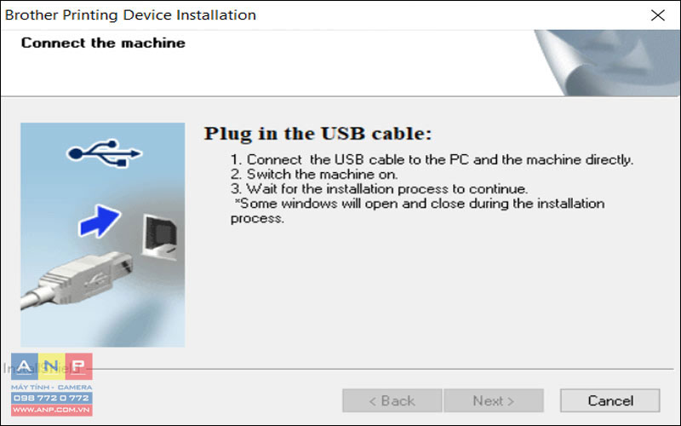Click the www.anp.com.vn website label
Viewport: 681px width, 426px height.
click(x=52, y=410)
